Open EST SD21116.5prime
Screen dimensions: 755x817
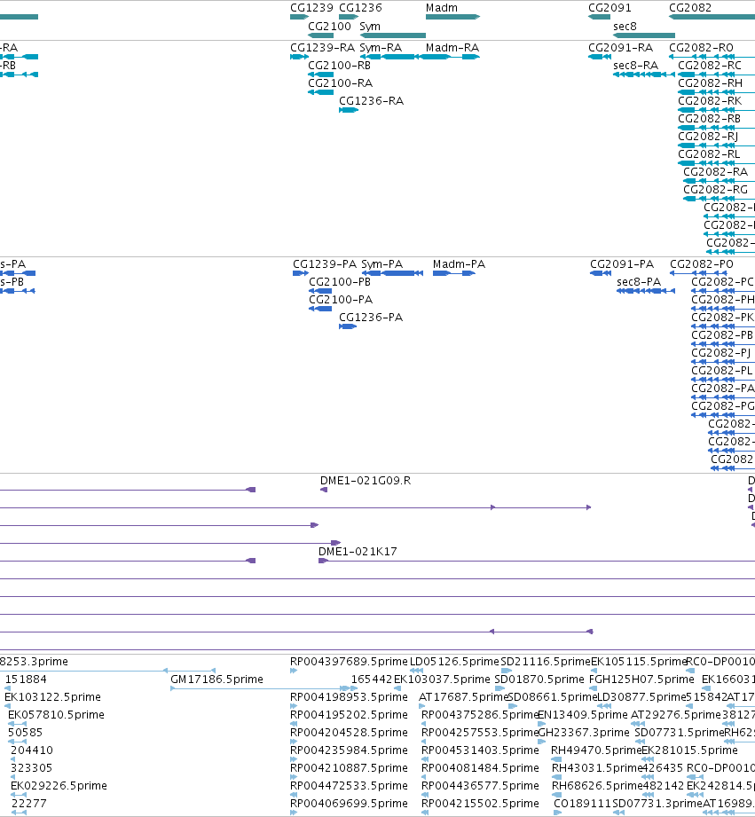tap(545, 663)
